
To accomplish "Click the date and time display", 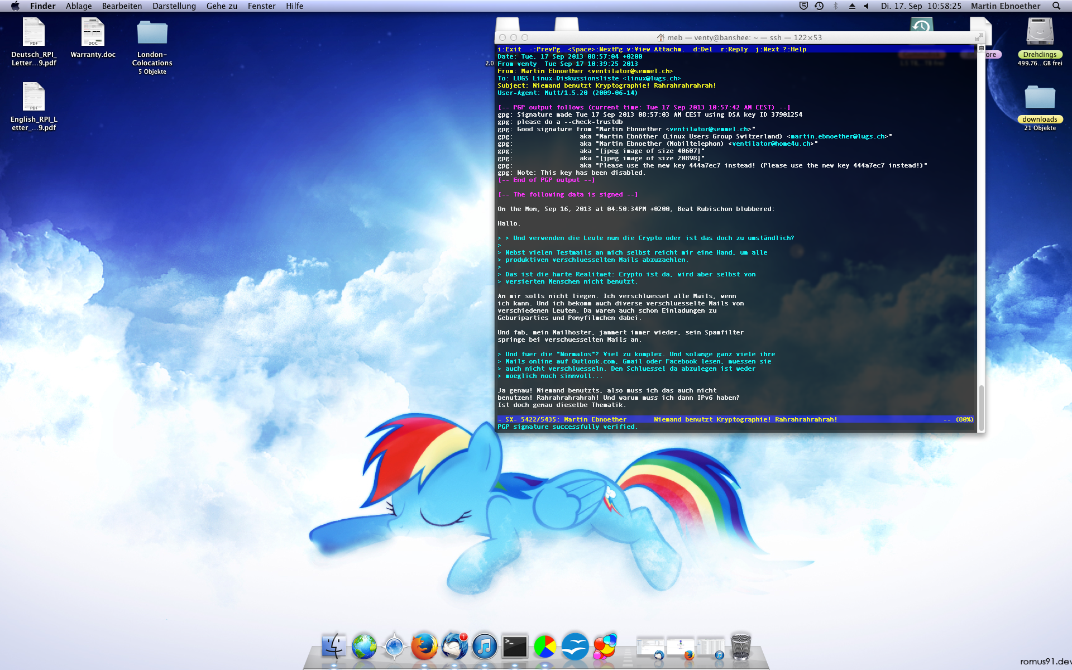I will coord(921,6).
